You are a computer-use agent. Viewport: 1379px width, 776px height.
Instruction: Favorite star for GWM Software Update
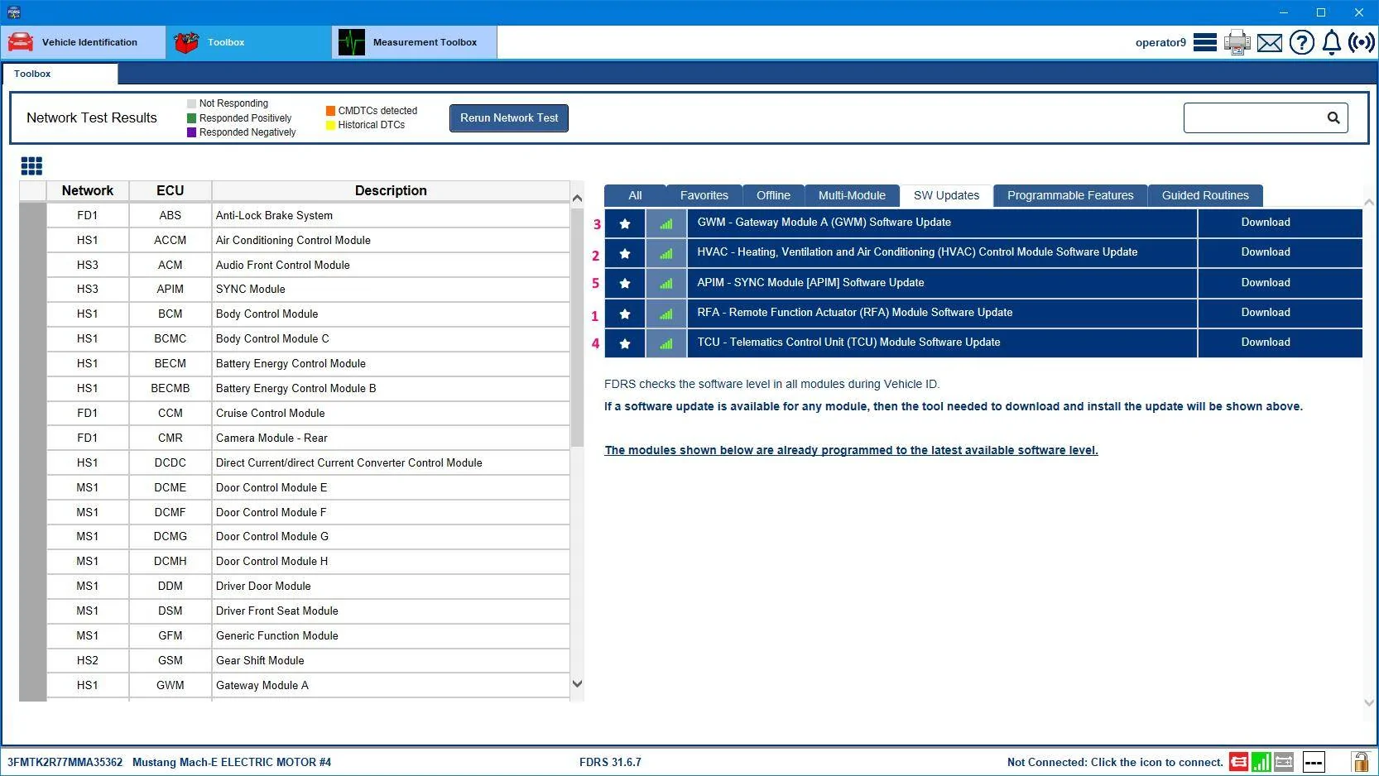625,223
